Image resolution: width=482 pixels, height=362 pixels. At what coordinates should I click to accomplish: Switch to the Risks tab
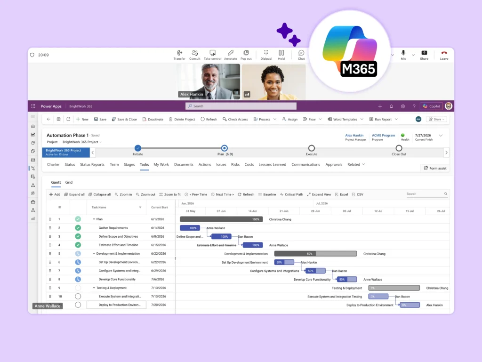tap(235, 165)
